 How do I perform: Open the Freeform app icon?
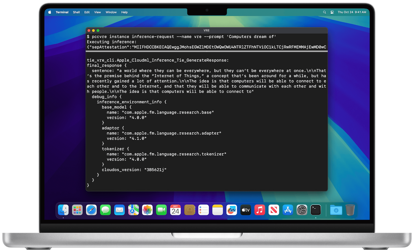point(231,210)
